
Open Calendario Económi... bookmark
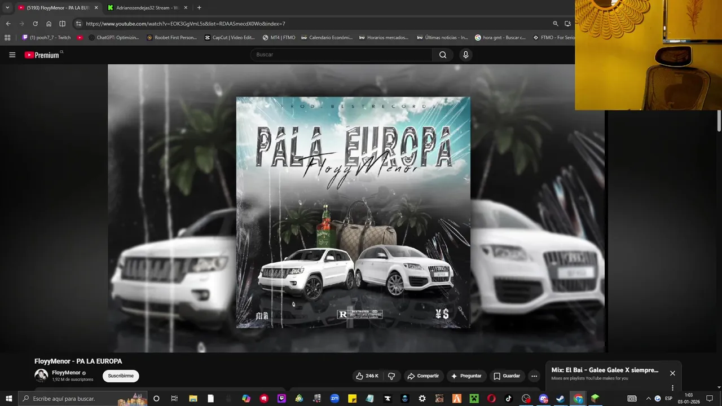[327, 38]
